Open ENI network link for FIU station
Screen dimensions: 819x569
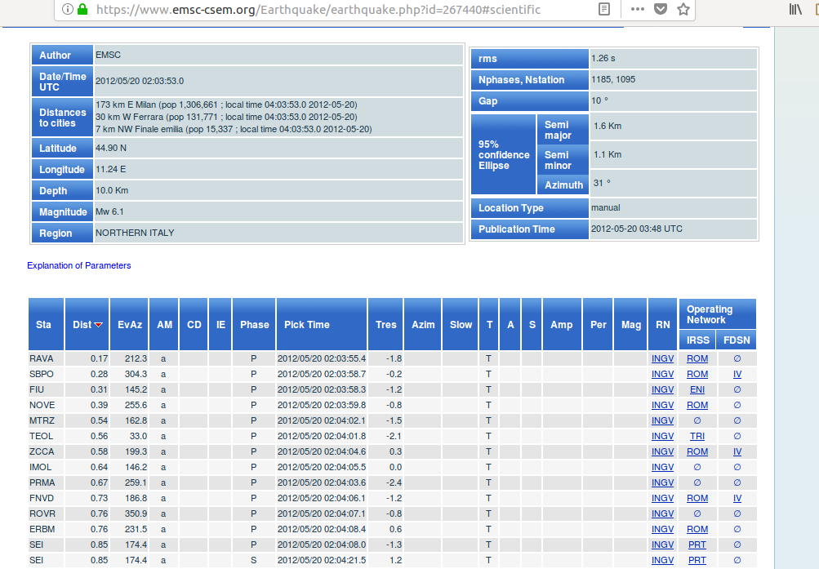pyautogui.click(x=697, y=389)
